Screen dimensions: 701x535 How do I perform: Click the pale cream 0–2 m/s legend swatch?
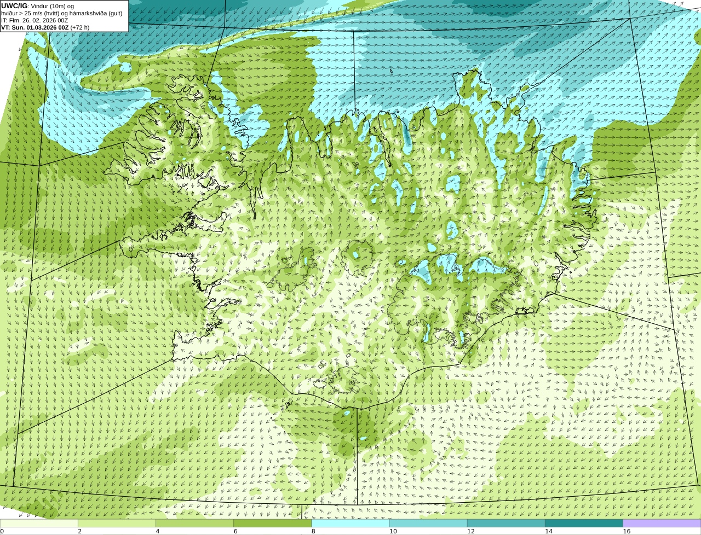(39, 524)
